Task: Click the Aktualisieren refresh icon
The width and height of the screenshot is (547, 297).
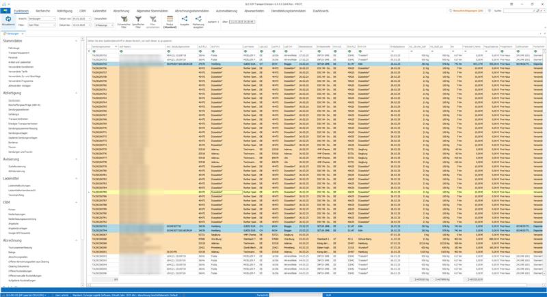Action: [x=8, y=20]
